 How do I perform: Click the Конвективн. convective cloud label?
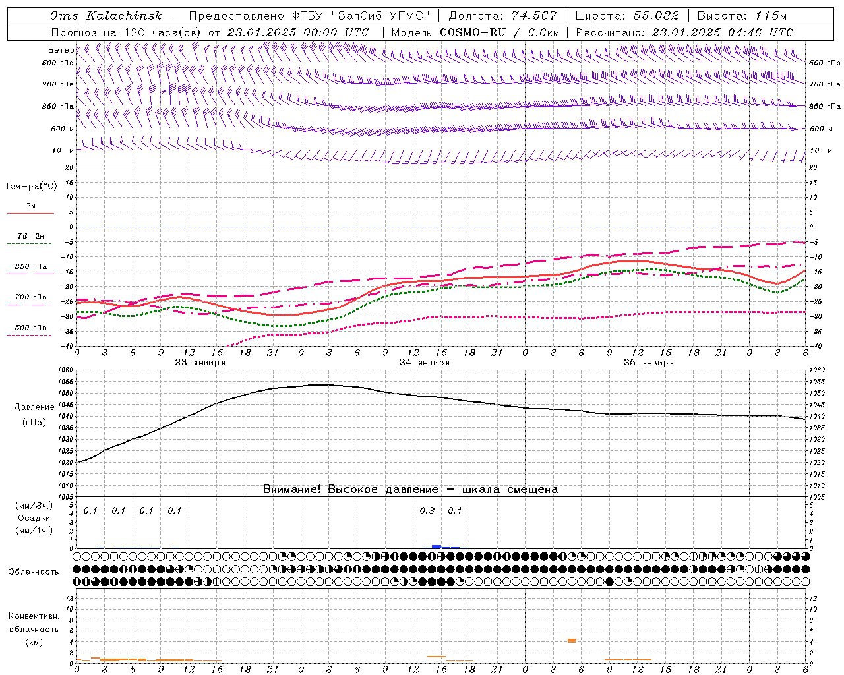point(34,616)
